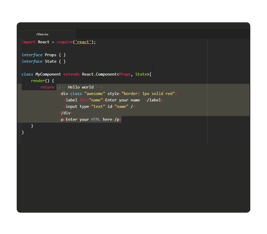This screenshot has width=267, height=234.
Task: Click the closing brace of render method
Action: (x=32, y=126)
